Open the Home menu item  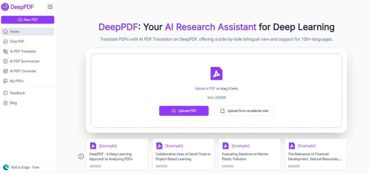[27, 31]
